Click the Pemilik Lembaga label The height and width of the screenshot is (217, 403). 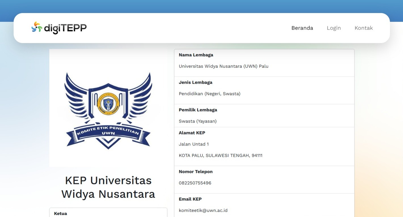click(x=198, y=110)
